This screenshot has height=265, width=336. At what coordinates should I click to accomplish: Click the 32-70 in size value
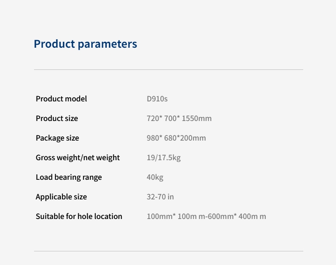pyautogui.click(x=160, y=197)
